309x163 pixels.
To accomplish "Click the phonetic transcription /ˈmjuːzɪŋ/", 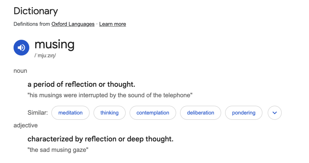I will 45,56.
